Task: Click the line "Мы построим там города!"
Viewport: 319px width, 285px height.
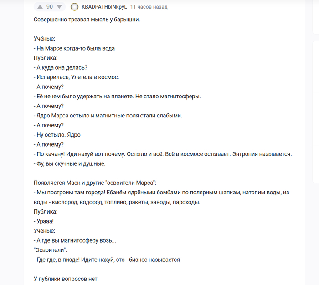Action: click(162, 192)
